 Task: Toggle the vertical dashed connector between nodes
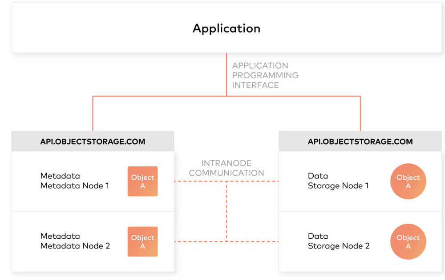click(x=227, y=211)
